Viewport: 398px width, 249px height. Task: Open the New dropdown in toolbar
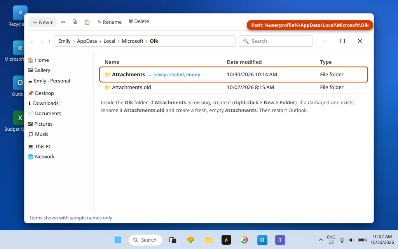click(43, 22)
